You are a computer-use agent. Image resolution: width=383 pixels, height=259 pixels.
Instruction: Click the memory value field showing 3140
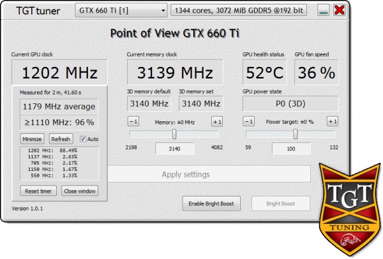click(175, 149)
